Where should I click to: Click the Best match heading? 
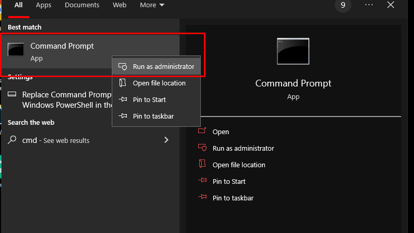24,27
